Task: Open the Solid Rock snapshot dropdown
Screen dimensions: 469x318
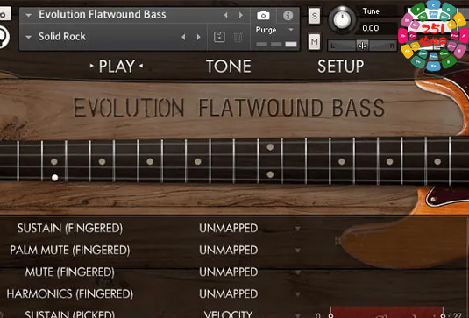Action: tap(28, 37)
